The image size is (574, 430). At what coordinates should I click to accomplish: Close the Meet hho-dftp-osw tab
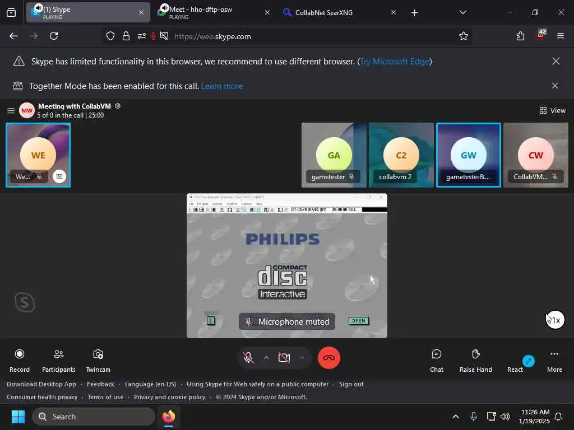(x=267, y=12)
